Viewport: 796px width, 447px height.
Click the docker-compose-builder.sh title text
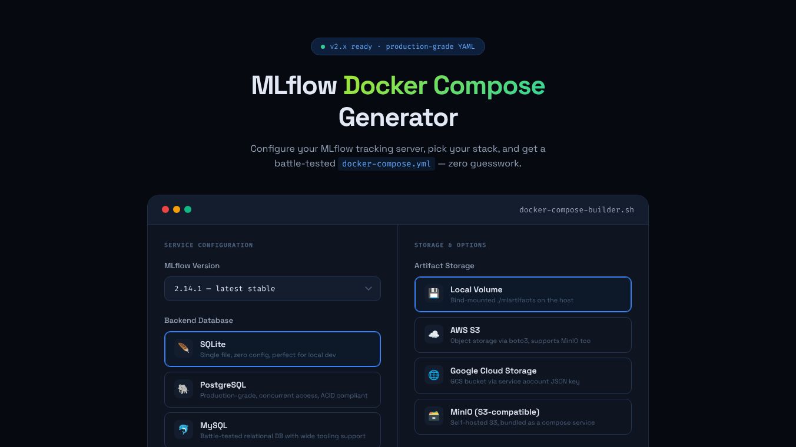[x=576, y=209]
